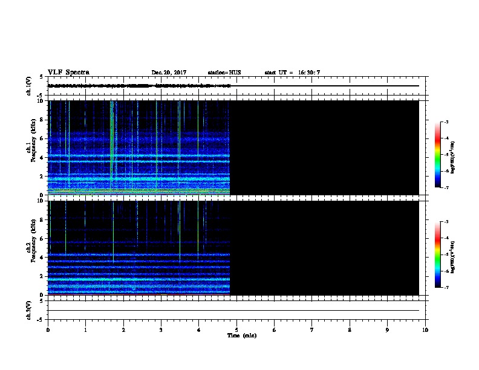Click time axis tick label "6"
Screen dimensions: 479x370
274,330
